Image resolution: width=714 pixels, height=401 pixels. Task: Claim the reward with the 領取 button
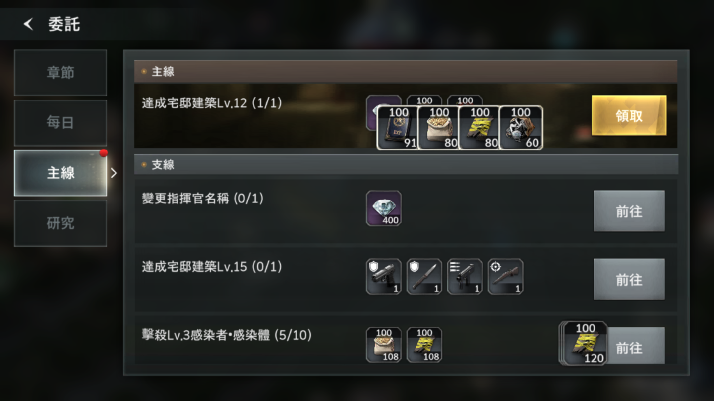(x=629, y=115)
